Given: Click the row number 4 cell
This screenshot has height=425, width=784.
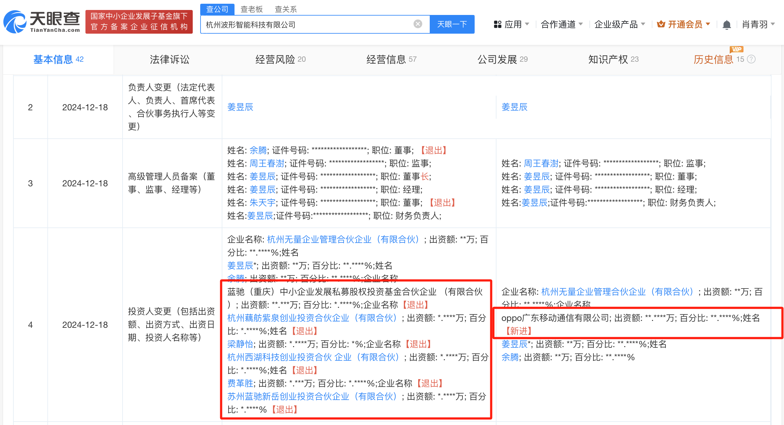Looking at the screenshot, I should pyautogui.click(x=30, y=325).
